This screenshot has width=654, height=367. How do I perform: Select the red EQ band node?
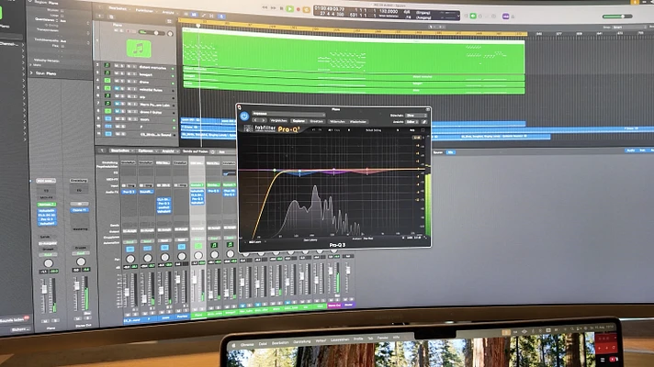(x=367, y=170)
